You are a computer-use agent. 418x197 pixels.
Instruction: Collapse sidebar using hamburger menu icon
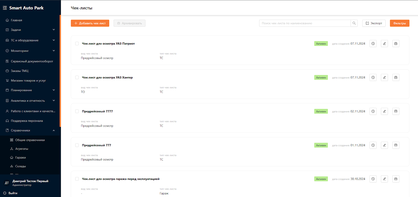coord(5,8)
